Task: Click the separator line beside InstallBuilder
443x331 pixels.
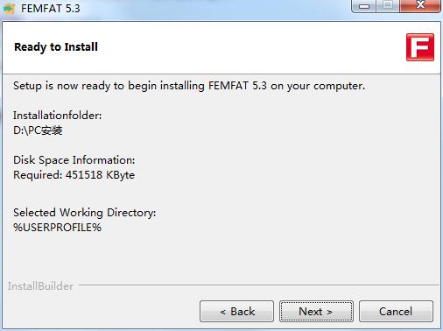Action: click(259, 285)
